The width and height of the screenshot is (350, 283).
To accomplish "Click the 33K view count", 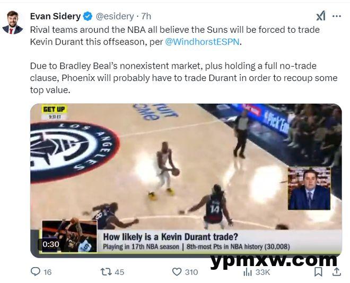I will pyautogui.click(x=262, y=272).
